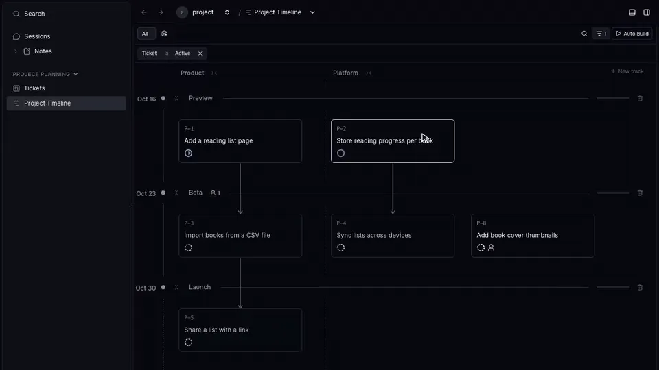Click the Beta progress bar
Screen dimensions: 659x370
[x=613, y=193]
